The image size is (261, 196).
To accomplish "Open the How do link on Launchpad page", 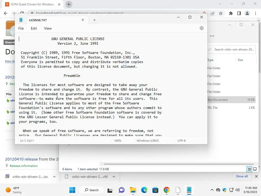I will (10, 61).
